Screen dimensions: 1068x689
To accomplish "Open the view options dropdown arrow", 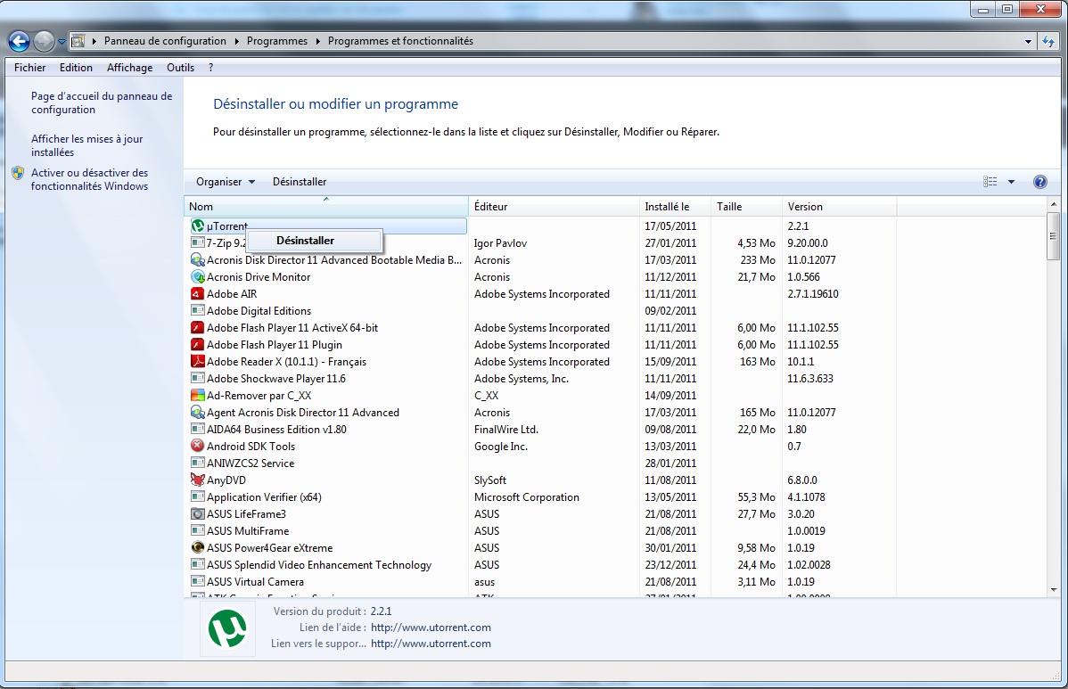I will (x=1011, y=182).
